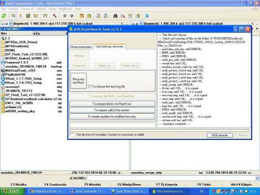Click the folder icon of MT65xx_USB_Driver

coord(3,42)
